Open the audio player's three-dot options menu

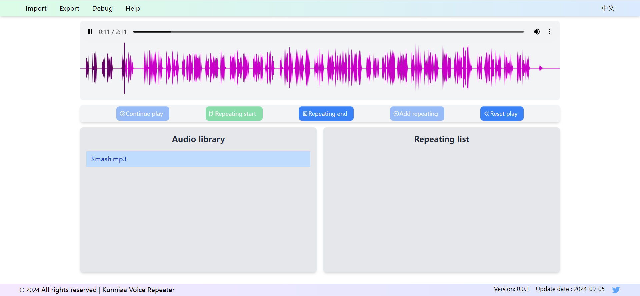550,32
